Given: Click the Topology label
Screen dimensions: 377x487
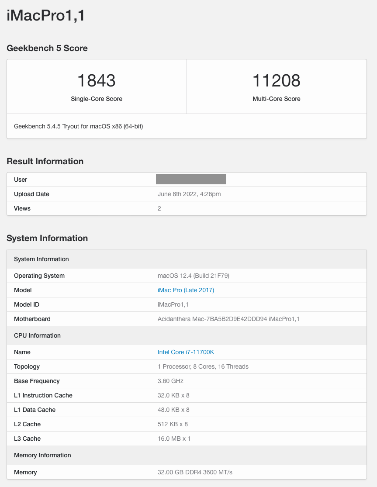Looking at the screenshot, I should [x=27, y=366].
